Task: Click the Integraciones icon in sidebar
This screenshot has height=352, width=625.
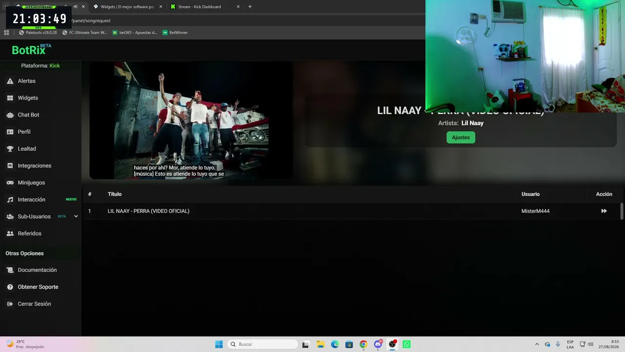Action: click(10, 166)
